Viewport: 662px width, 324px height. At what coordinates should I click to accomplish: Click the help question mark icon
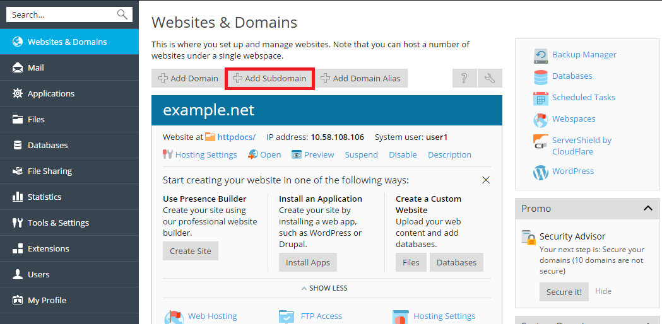[x=464, y=78]
